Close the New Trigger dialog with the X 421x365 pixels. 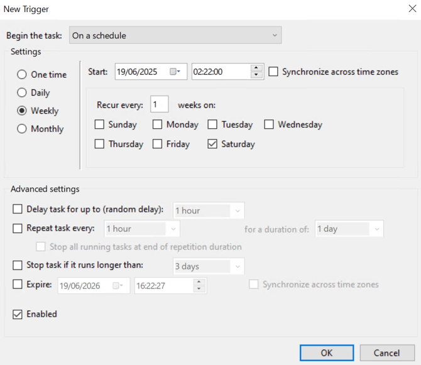click(x=412, y=9)
